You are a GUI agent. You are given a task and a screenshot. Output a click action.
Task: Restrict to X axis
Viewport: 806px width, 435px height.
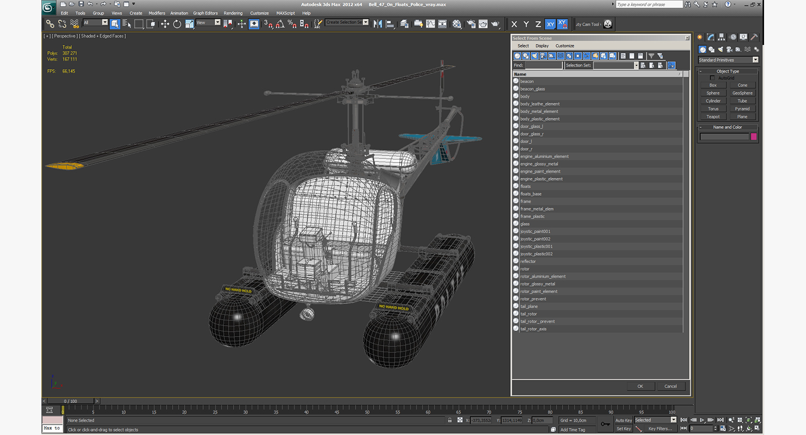point(514,24)
